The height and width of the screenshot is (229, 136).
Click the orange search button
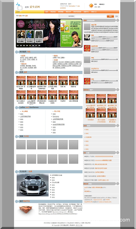click(111, 16)
